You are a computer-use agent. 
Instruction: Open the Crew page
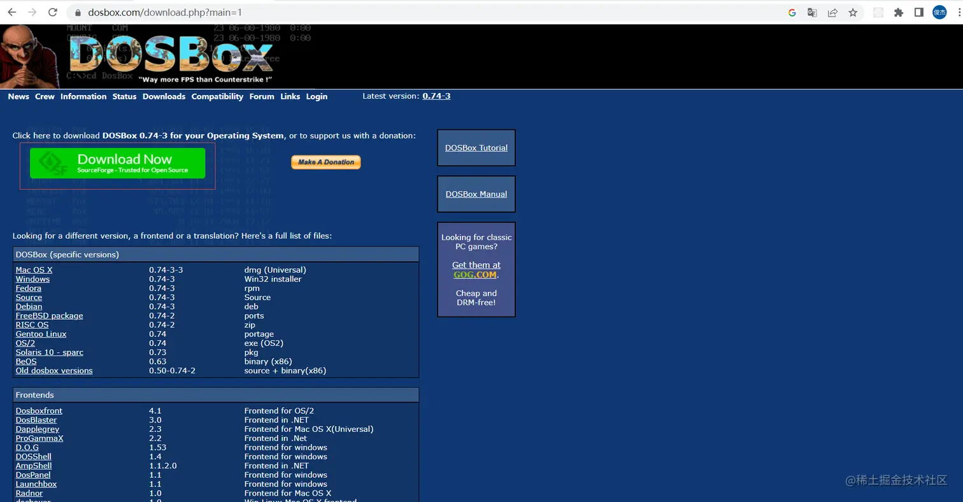(45, 97)
